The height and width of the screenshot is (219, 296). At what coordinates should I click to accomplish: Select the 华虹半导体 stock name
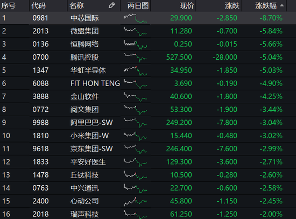point(88,70)
